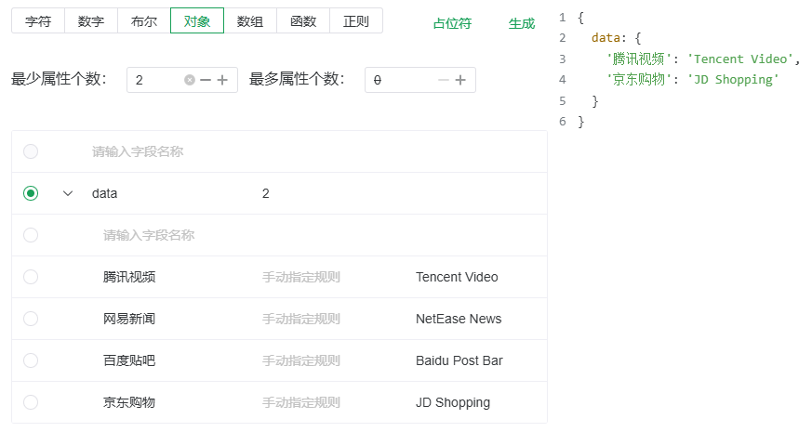The height and width of the screenshot is (432, 812).
Task: Click the 京东购物 field name
Action: [x=129, y=402]
